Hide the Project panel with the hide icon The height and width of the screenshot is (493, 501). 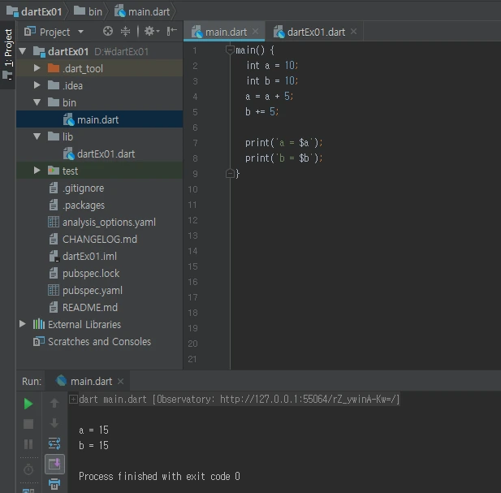[171, 31]
